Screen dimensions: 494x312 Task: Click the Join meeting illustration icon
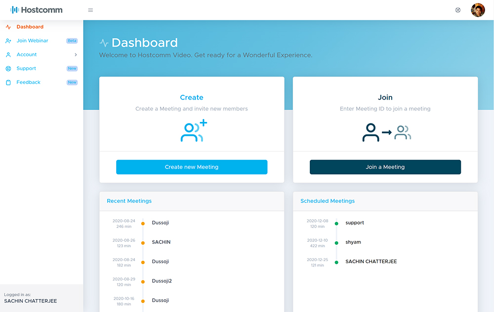tap(386, 132)
